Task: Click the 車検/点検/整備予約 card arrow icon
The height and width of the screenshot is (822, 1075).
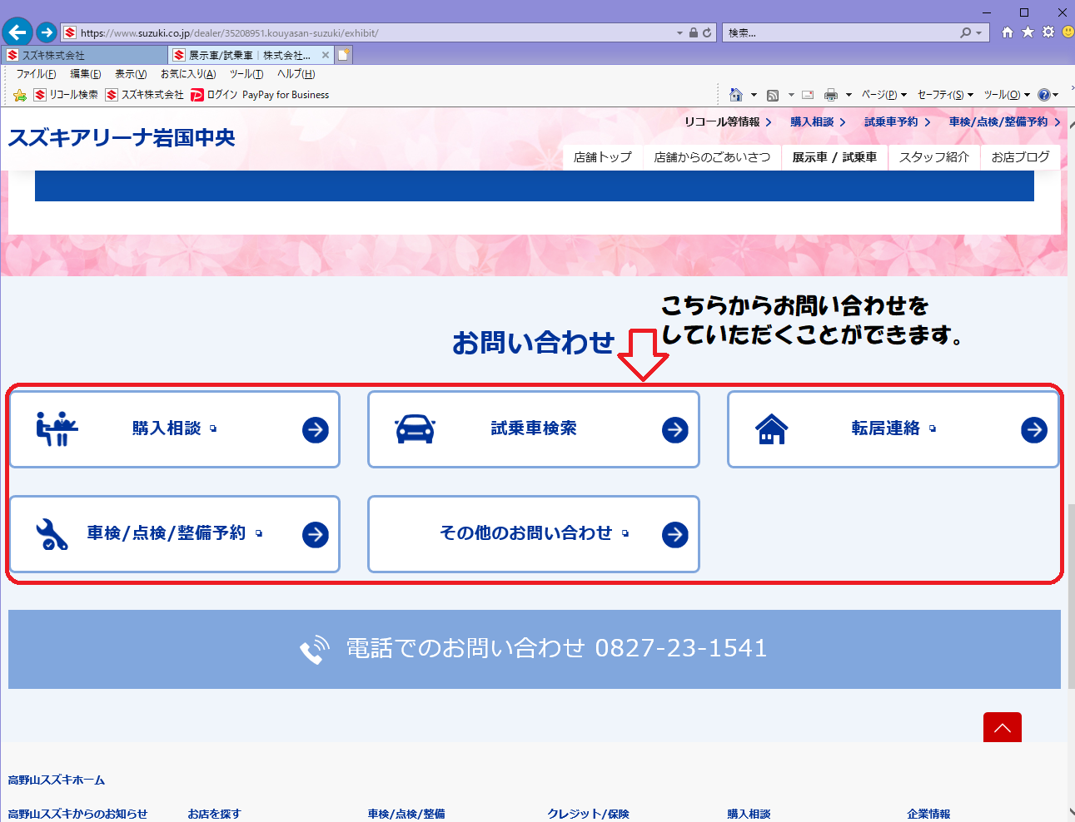Action: pyautogui.click(x=316, y=534)
